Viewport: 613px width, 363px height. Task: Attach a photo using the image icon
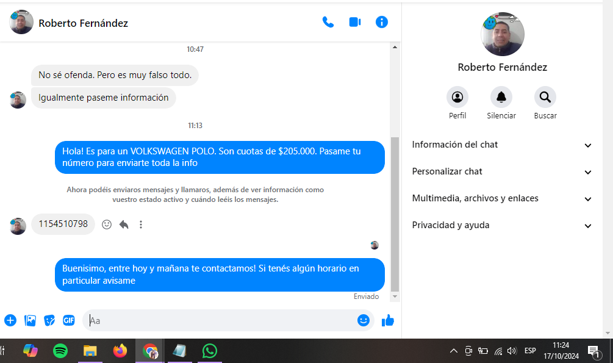30,320
